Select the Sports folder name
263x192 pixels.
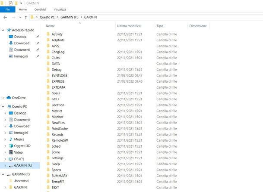click(x=56, y=170)
